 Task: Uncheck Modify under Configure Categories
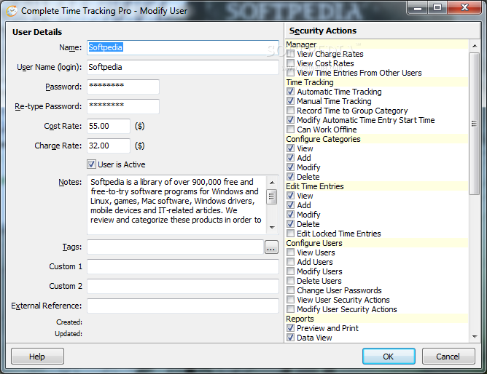(290, 167)
